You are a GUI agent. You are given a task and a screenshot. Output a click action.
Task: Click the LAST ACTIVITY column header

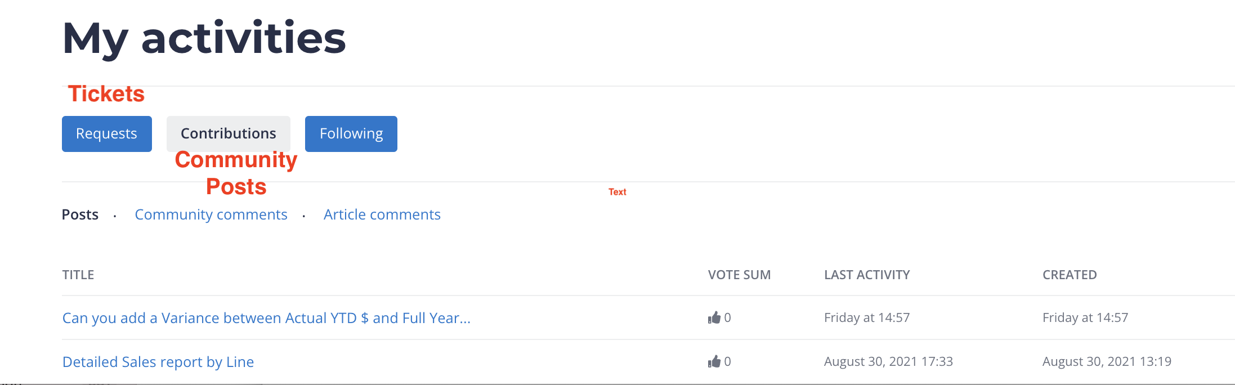[x=867, y=275]
